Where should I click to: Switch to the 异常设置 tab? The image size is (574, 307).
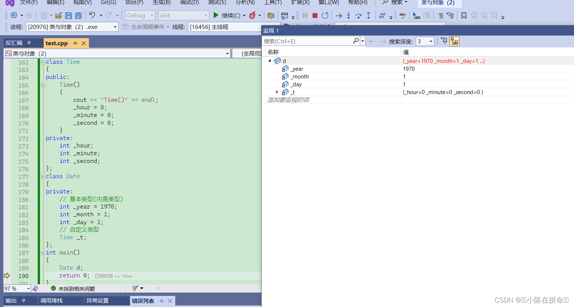(97, 301)
